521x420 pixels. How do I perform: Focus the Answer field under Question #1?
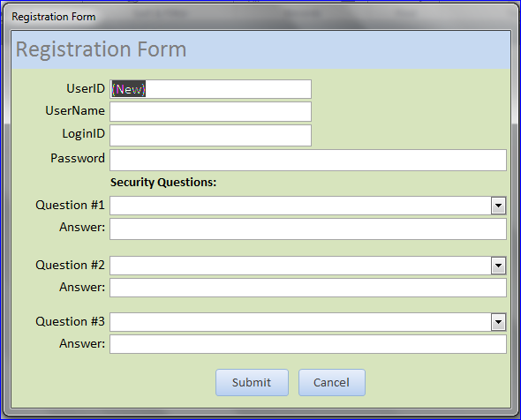click(x=308, y=229)
